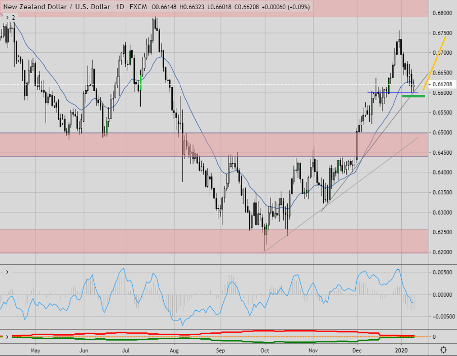Select the open value O0.66148
Screen dimensions: 457x356
tap(164, 7)
